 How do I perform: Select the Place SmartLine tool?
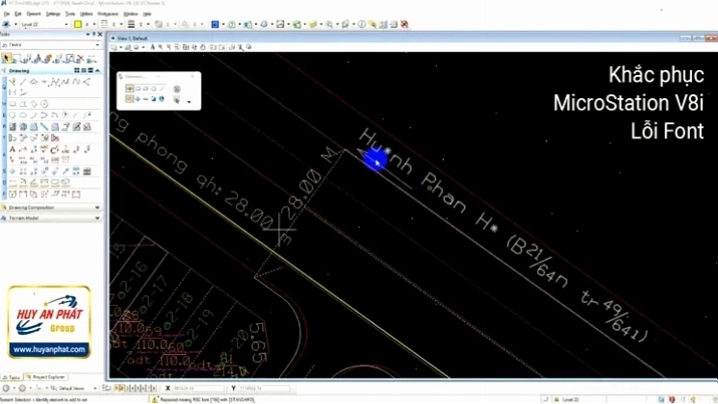[13, 82]
